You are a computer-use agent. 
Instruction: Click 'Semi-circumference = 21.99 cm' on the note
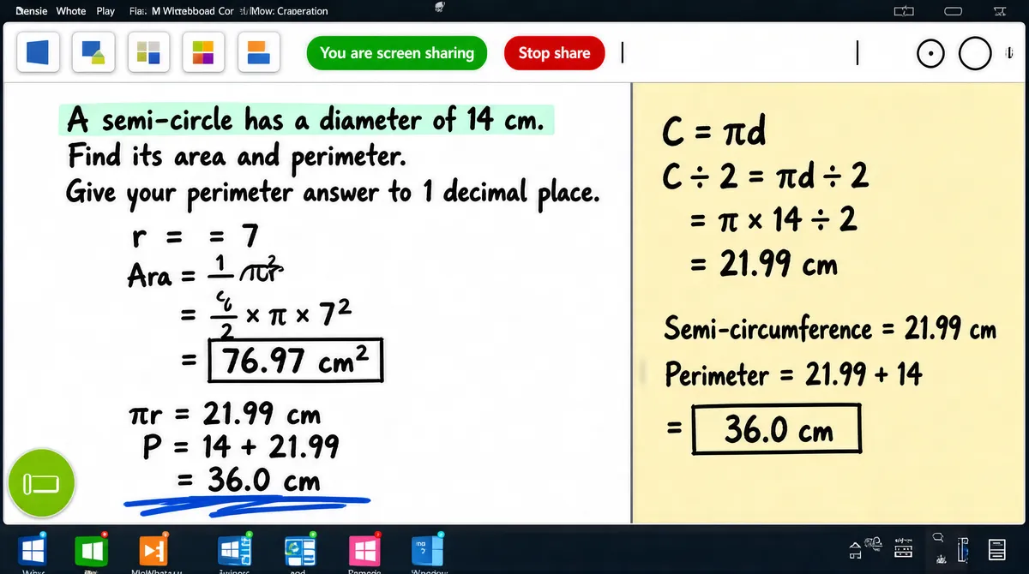831,329
